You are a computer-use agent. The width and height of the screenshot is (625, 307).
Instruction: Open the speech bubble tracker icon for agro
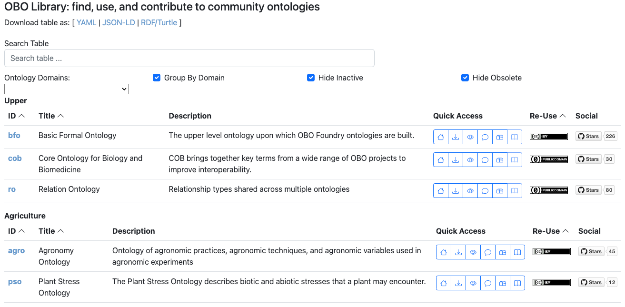coord(488,252)
